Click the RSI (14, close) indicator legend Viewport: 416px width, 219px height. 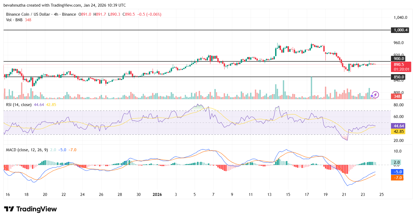tap(19, 105)
